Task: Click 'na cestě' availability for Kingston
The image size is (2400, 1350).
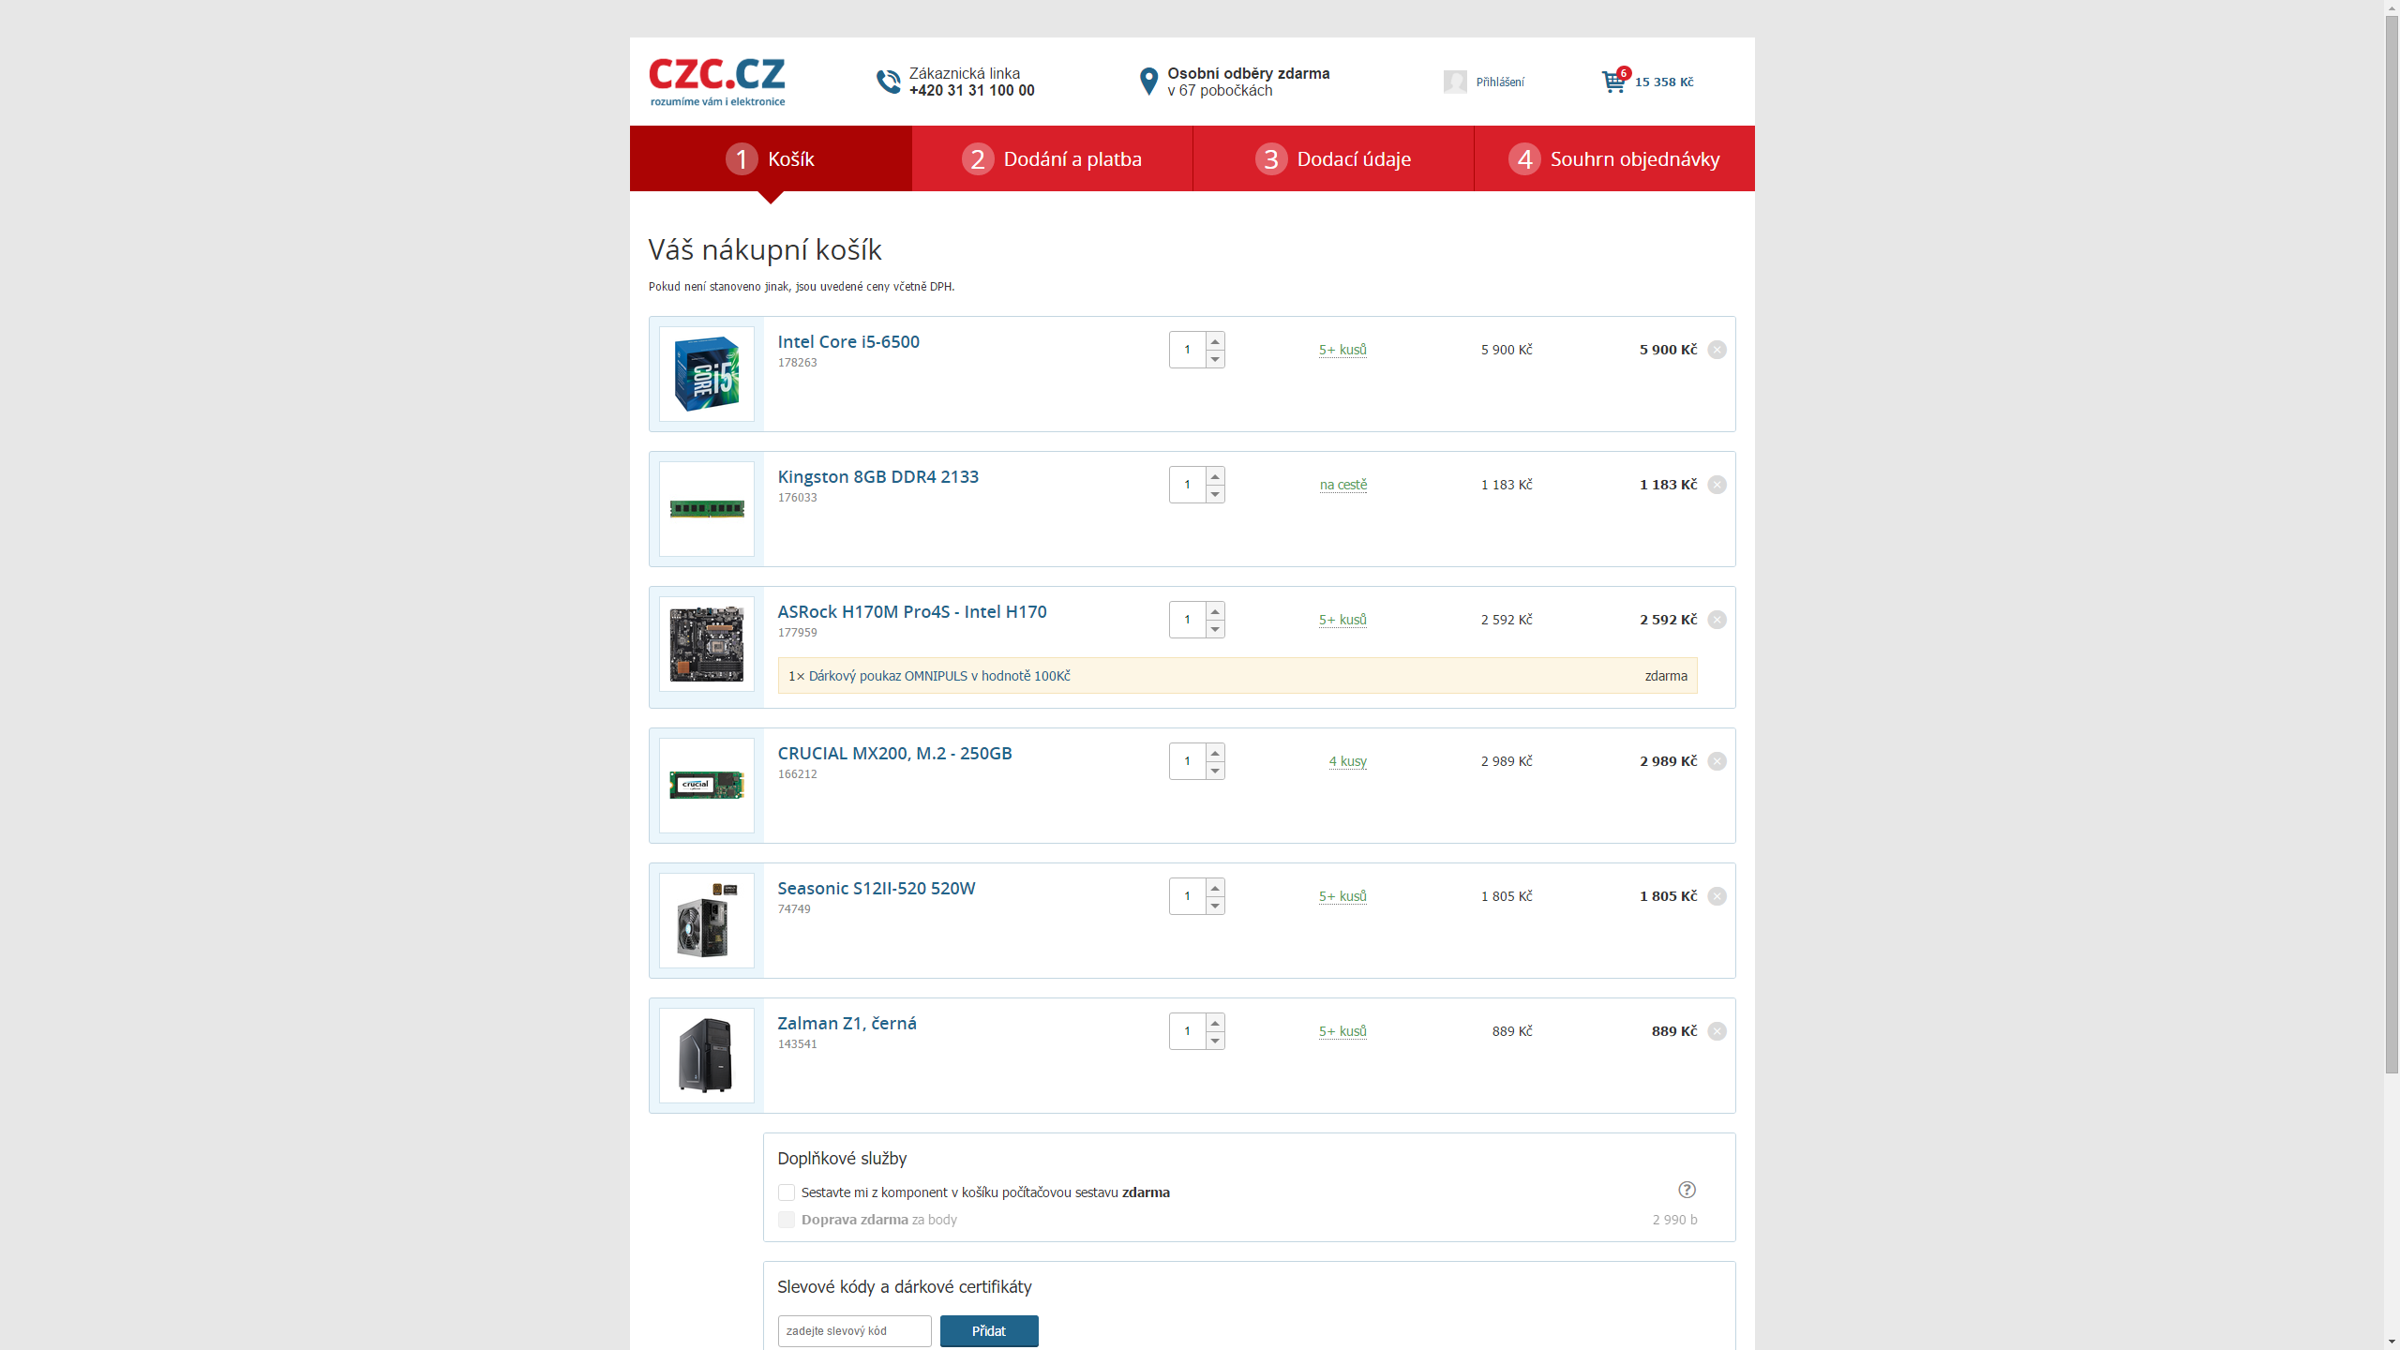Action: [x=1343, y=485]
